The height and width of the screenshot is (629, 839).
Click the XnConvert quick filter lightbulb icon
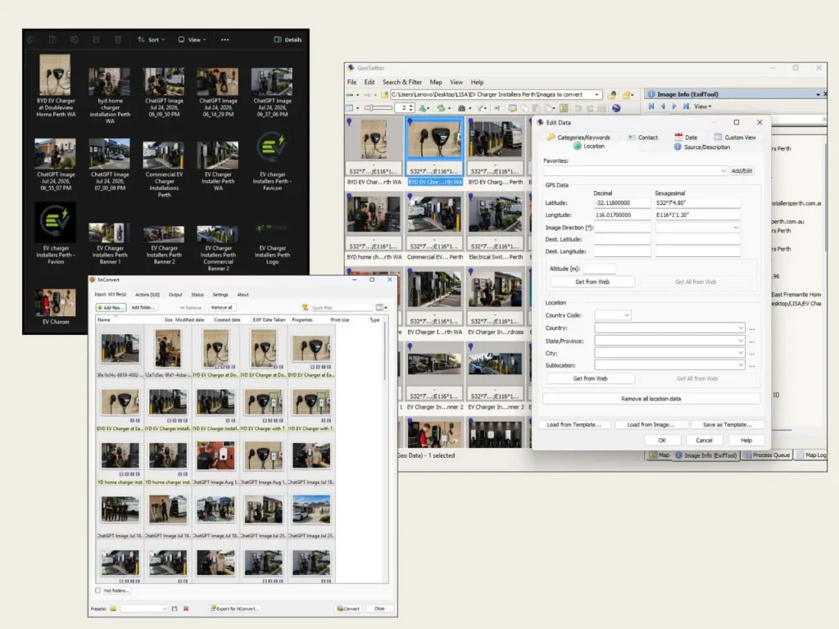305,308
